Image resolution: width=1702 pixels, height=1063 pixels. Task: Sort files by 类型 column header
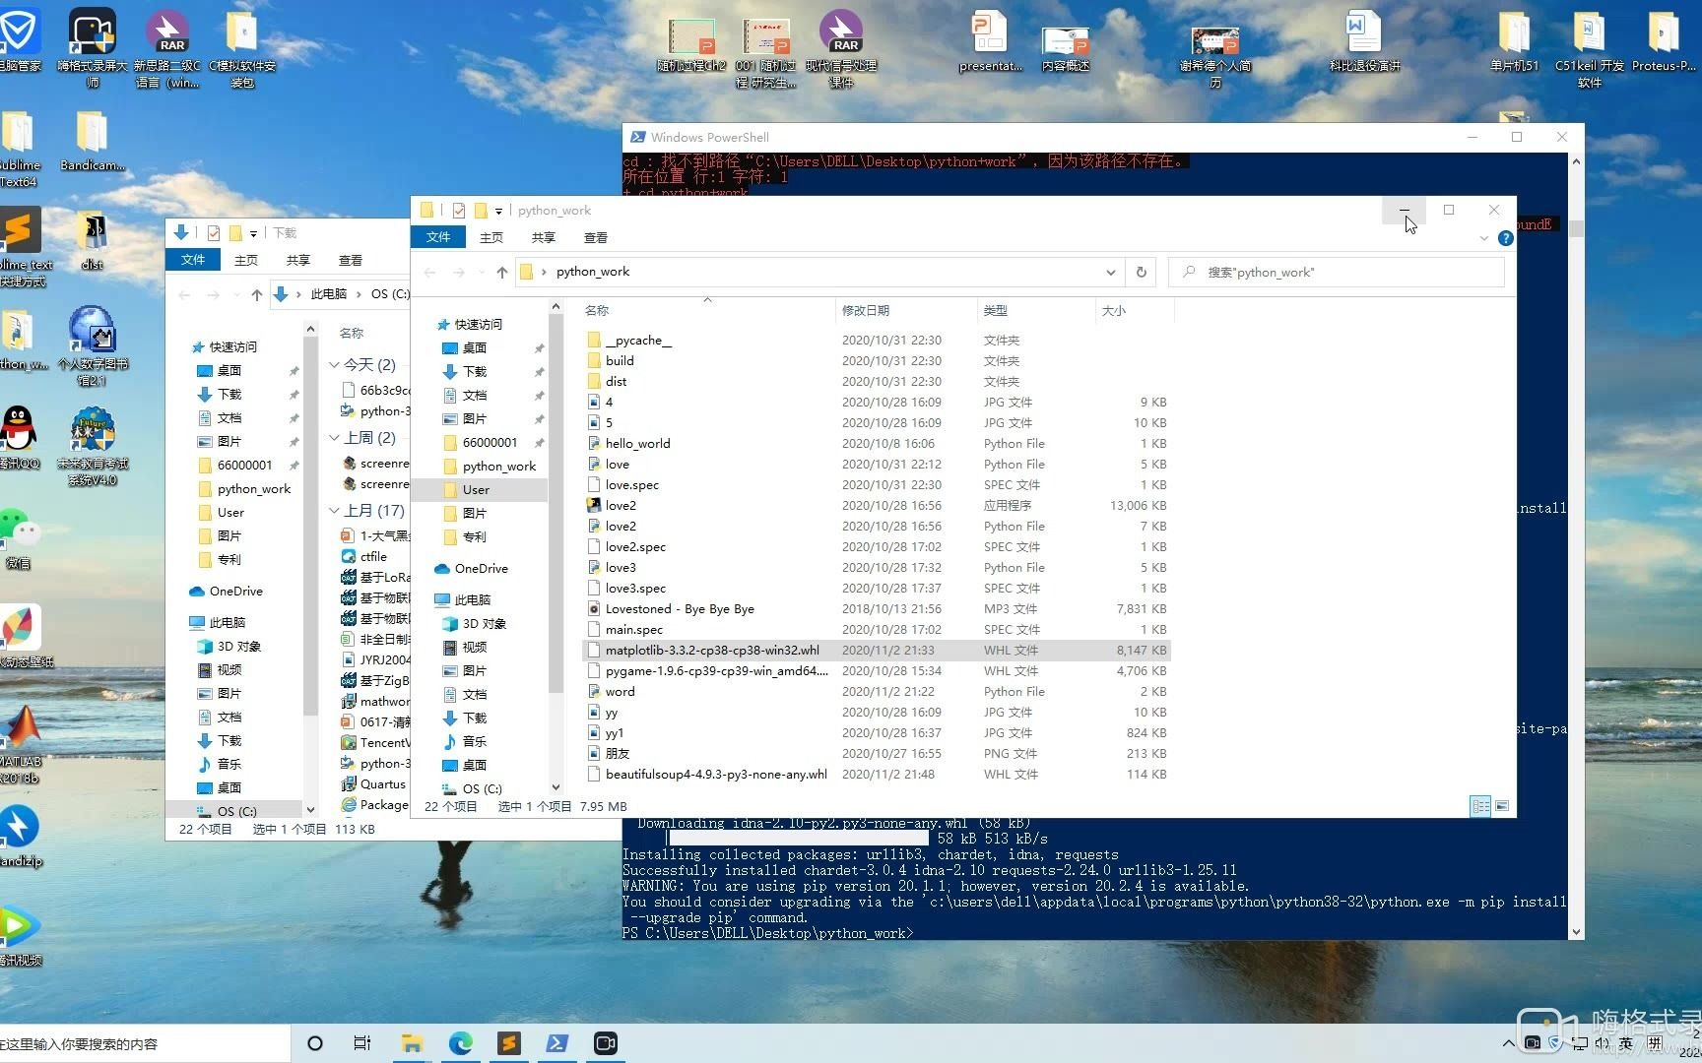pyautogui.click(x=1036, y=310)
